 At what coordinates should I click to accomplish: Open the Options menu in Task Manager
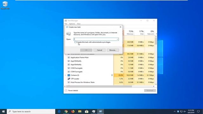(x=72, y=24)
